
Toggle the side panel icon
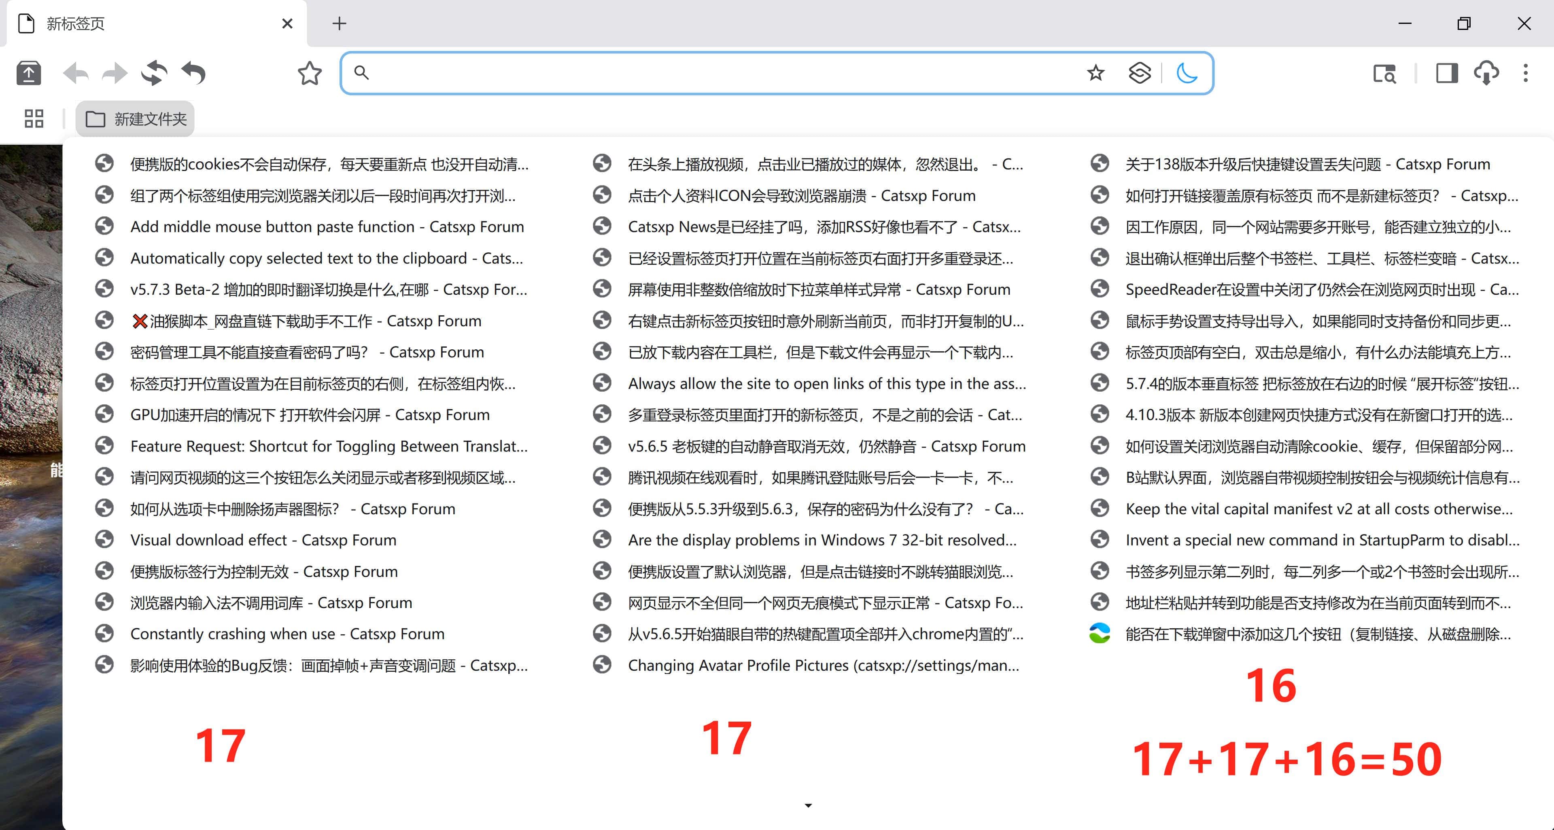[x=1447, y=73]
